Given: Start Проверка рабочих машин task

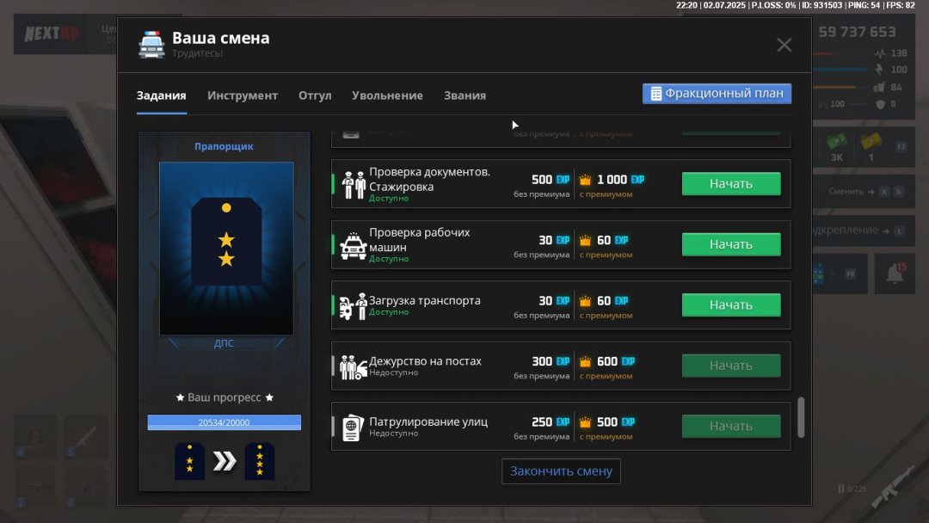Looking at the screenshot, I should point(731,244).
